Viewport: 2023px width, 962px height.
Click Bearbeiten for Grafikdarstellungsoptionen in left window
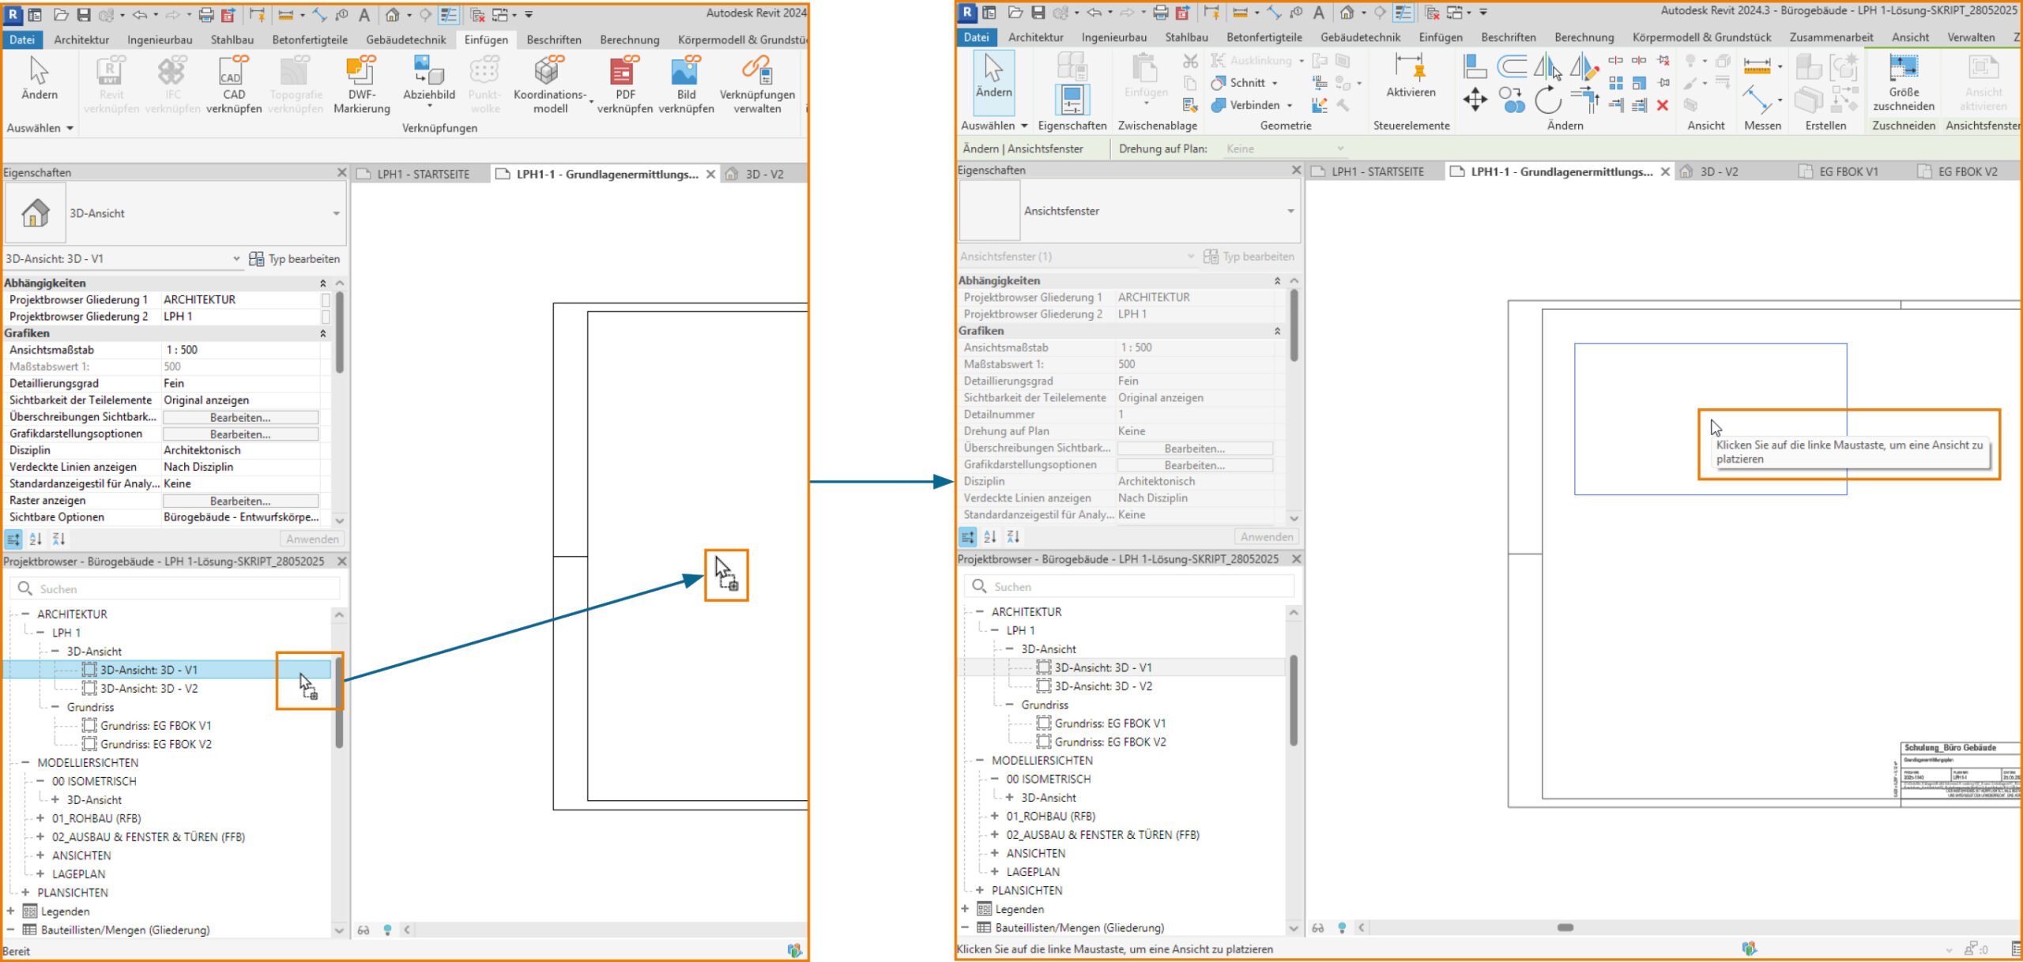click(240, 434)
